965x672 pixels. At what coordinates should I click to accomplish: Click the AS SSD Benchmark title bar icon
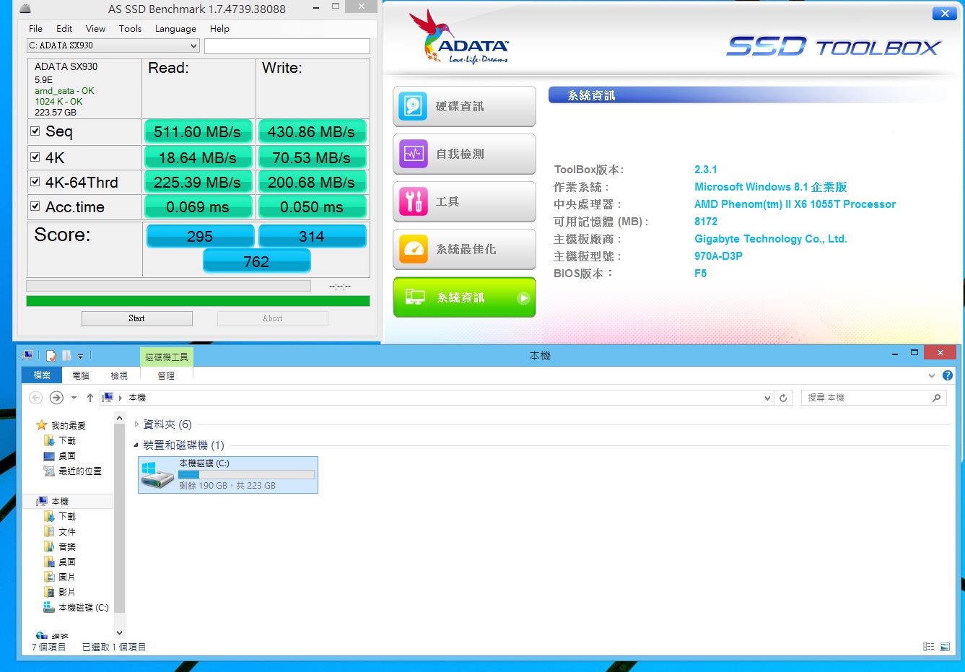pyautogui.click(x=25, y=9)
